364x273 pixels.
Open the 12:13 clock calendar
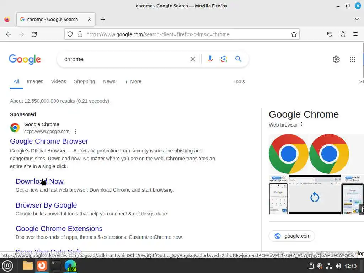tap(350, 266)
